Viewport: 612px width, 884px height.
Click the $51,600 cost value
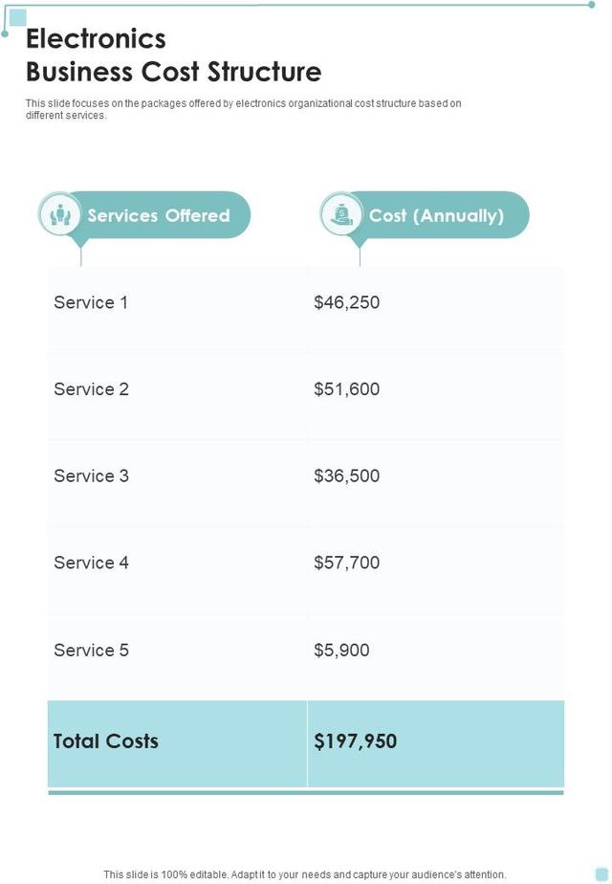coord(346,389)
